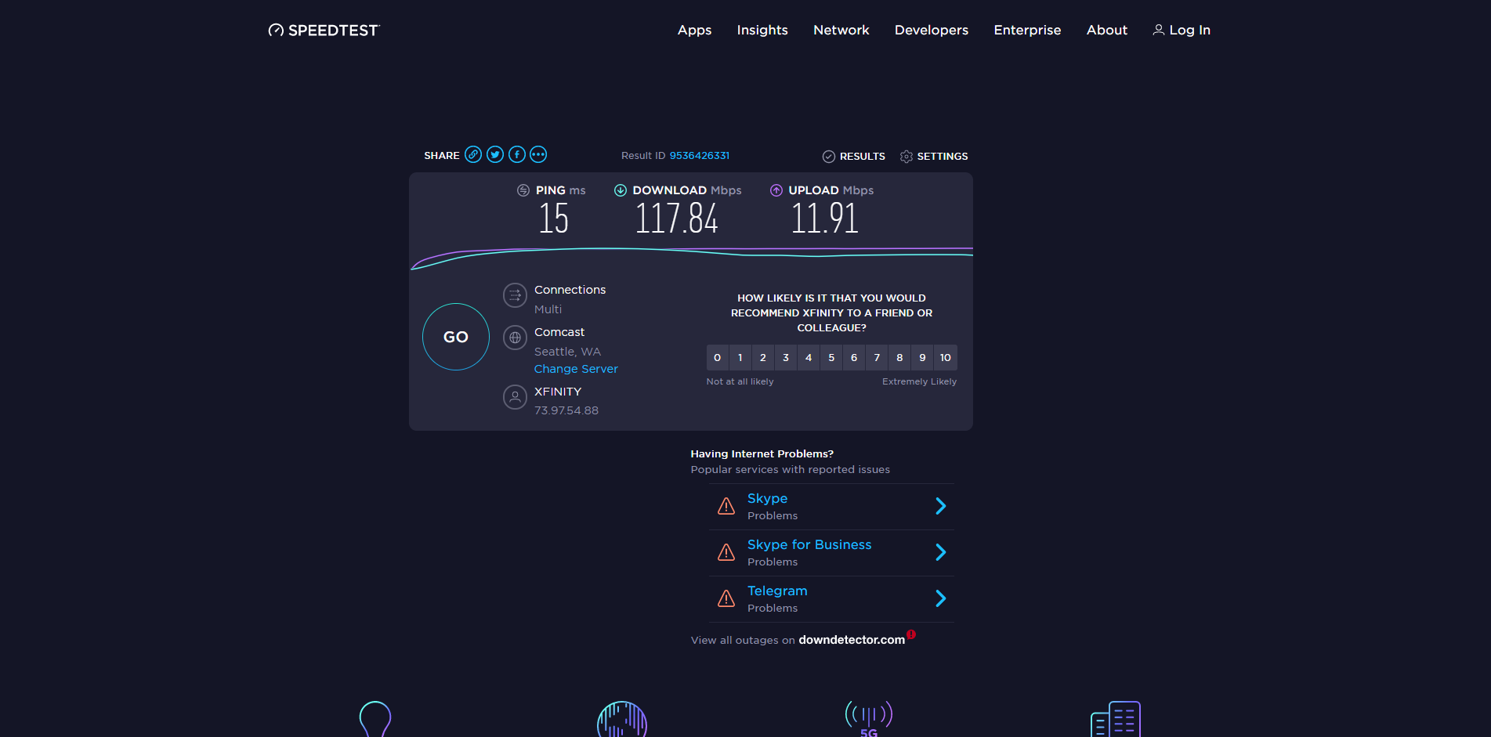Image resolution: width=1491 pixels, height=737 pixels.
Task: Click the Connections mode icon
Action: tap(515, 295)
